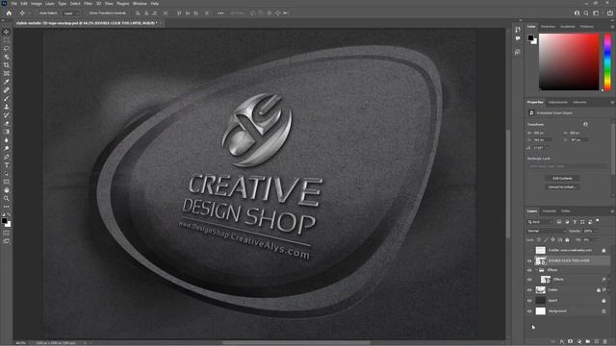Select the Frame tool

click(x=7, y=73)
